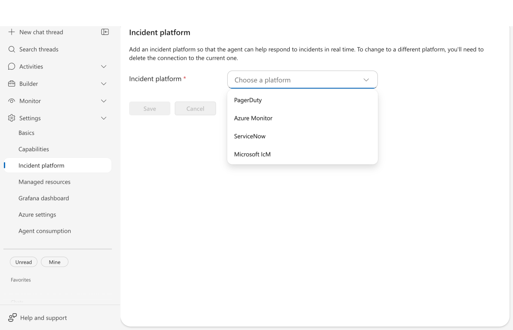Click the Incident platform page heading
This screenshot has height=330, width=513.
160,32
